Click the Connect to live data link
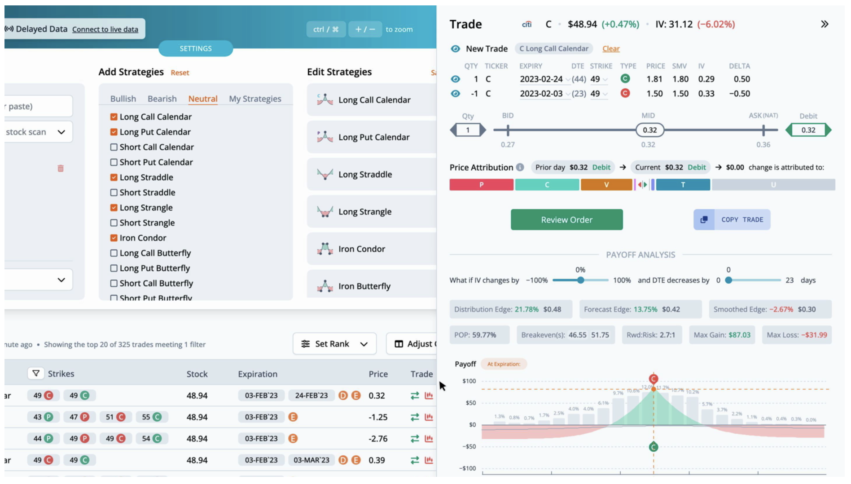This screenshot has width=851, height=484. click(105, 30)
